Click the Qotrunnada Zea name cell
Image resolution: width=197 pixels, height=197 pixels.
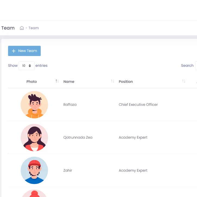click(78, 138)
